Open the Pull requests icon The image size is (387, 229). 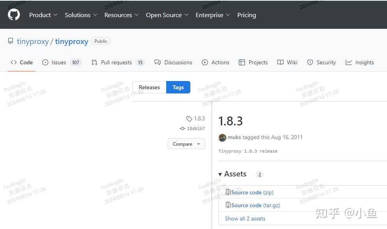coord(94,62)
